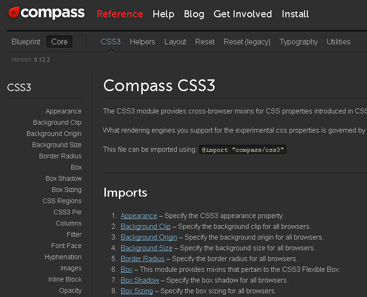Image resolution: width=367 pixels, height=297 pixels.
Task: Open Box Sizing in the sidebar
Action: tap(67, 190)
